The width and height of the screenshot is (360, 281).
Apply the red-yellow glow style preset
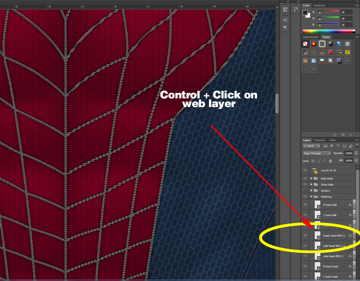[x=314, y=44]
